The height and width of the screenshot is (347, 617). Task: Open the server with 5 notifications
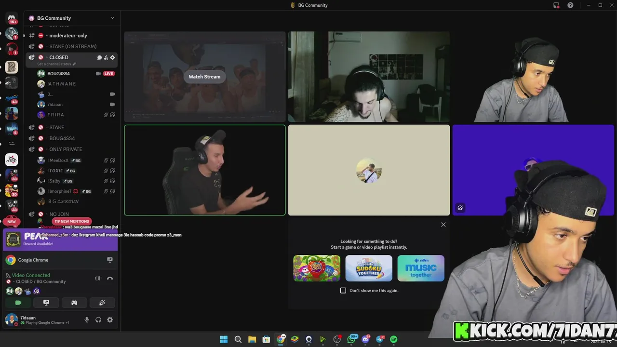(12, 129)
